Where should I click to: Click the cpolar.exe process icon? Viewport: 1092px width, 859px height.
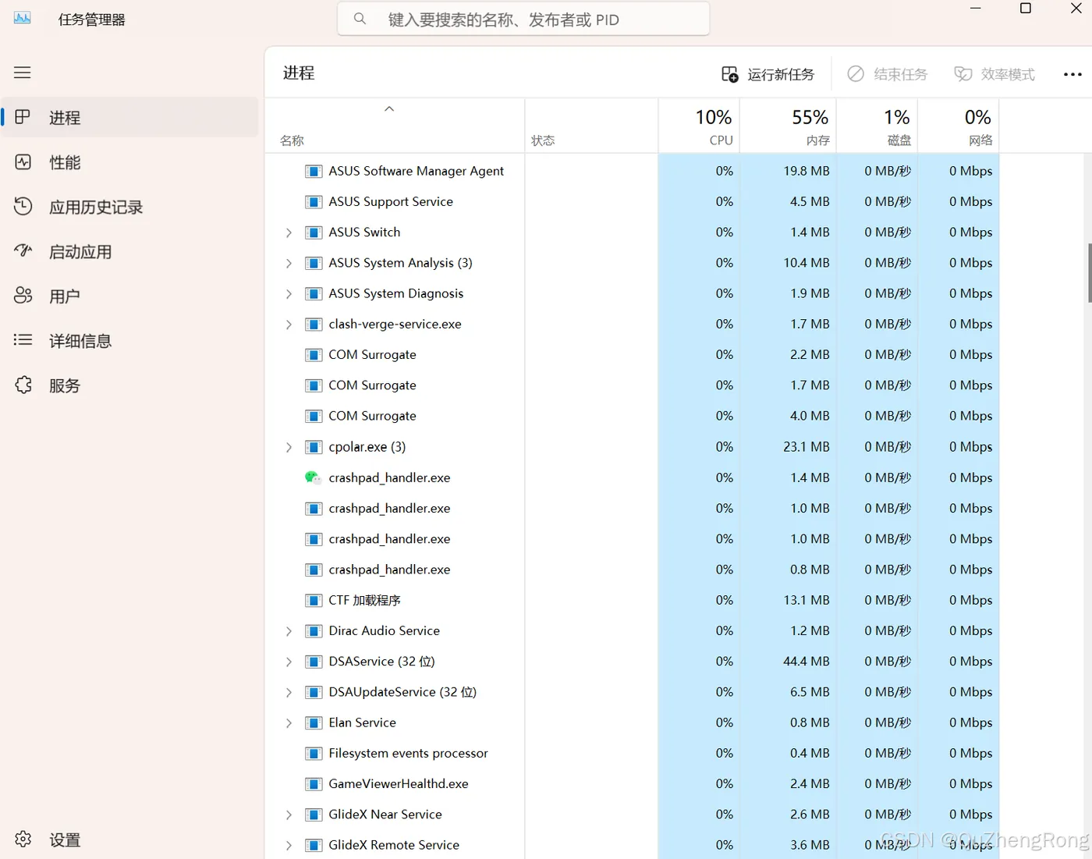[x=314, y=447]
